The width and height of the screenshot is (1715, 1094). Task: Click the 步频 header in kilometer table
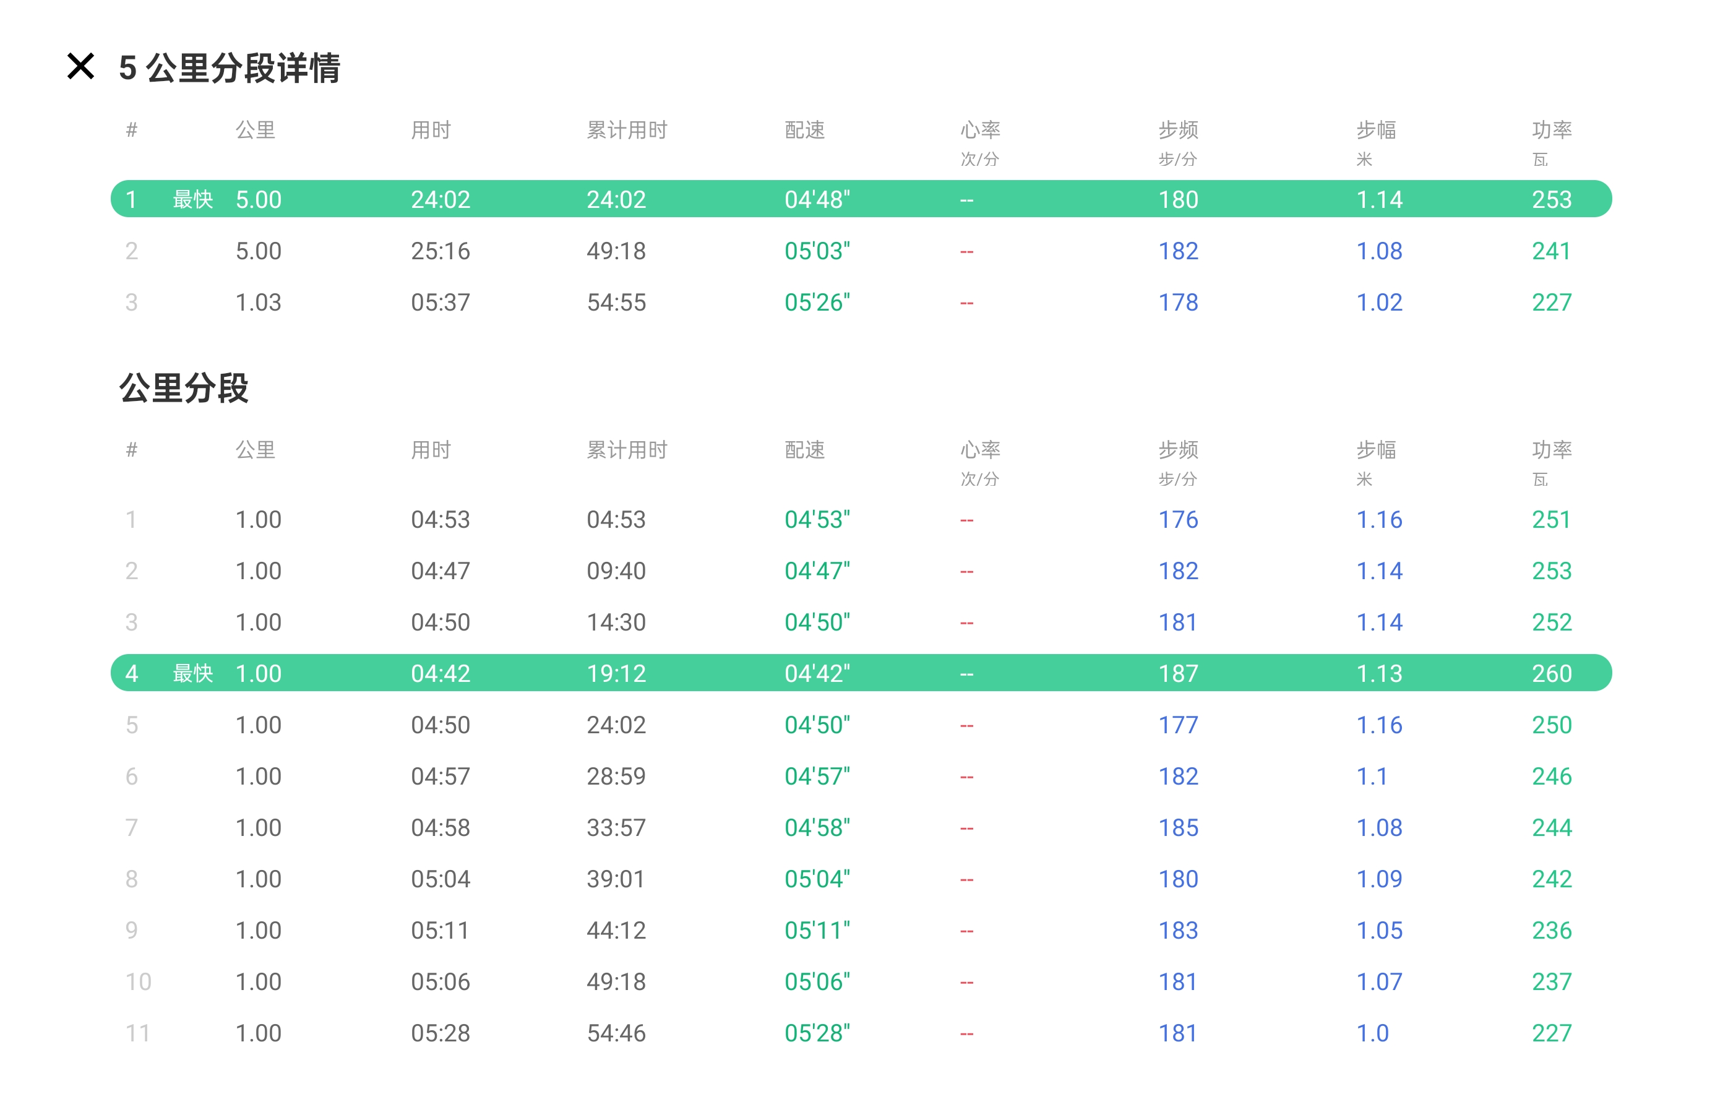1177,449
